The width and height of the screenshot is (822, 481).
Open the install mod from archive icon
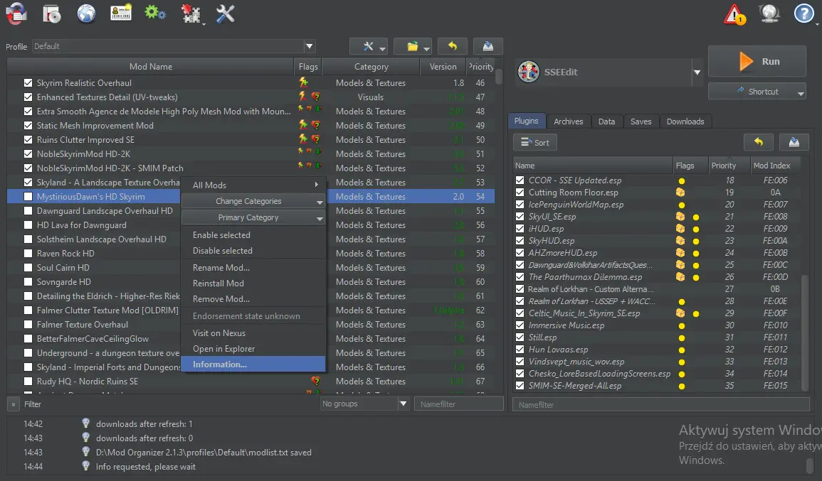coord(51,14)
